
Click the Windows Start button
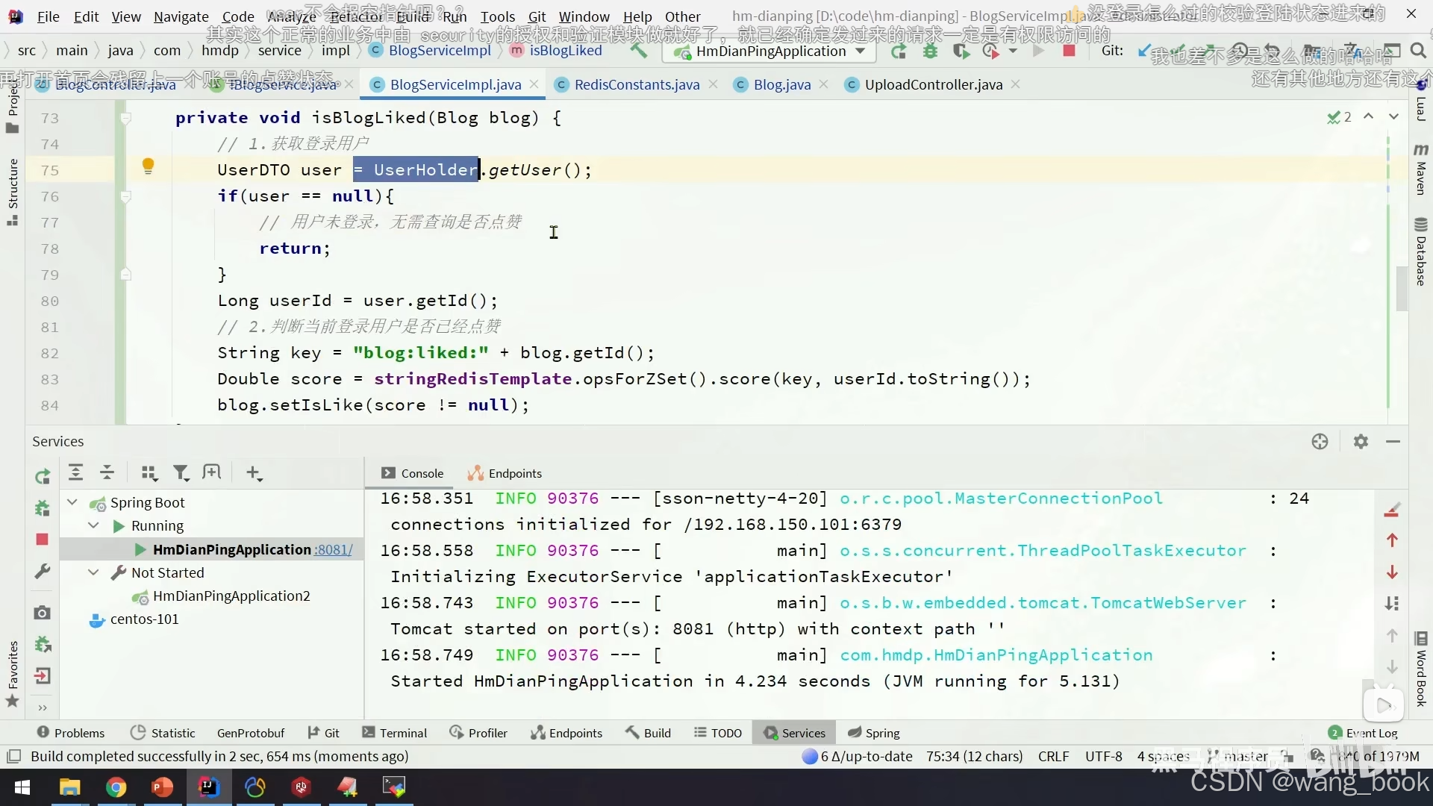click(x=22, y=787)
